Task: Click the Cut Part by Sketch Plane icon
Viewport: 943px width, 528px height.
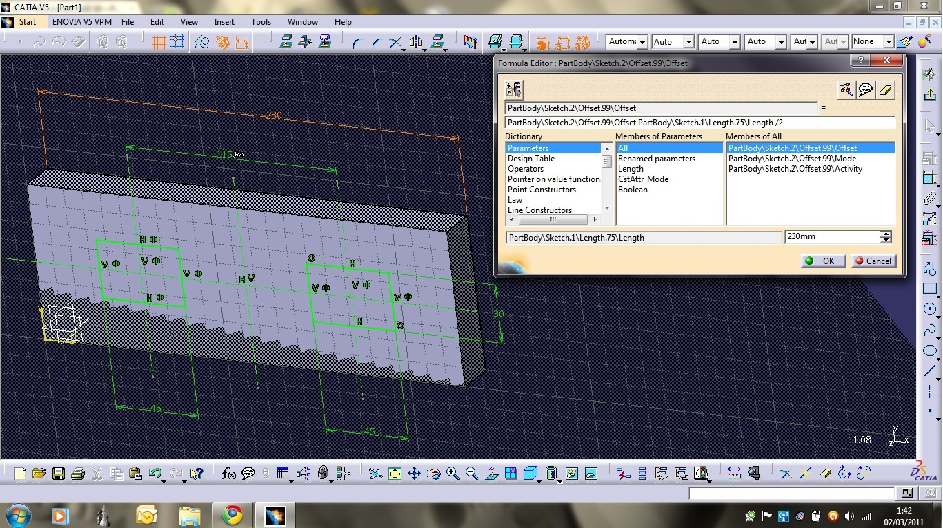Action: point(470,42)
